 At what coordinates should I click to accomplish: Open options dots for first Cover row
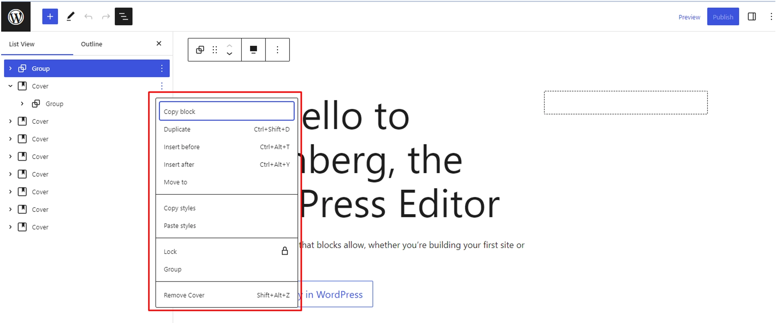click(162, 86)
